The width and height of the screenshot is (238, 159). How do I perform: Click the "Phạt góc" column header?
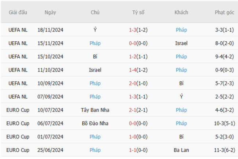pos(224,12)
